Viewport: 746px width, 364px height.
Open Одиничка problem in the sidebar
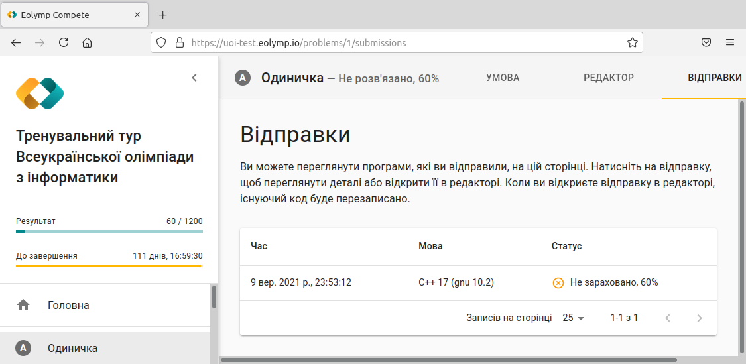(105, 348)
